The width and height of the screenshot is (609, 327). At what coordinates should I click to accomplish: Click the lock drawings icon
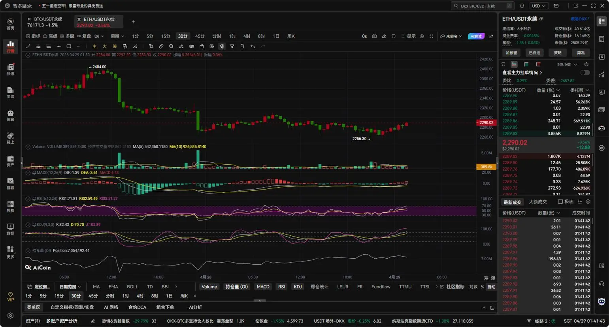(202, 46)
